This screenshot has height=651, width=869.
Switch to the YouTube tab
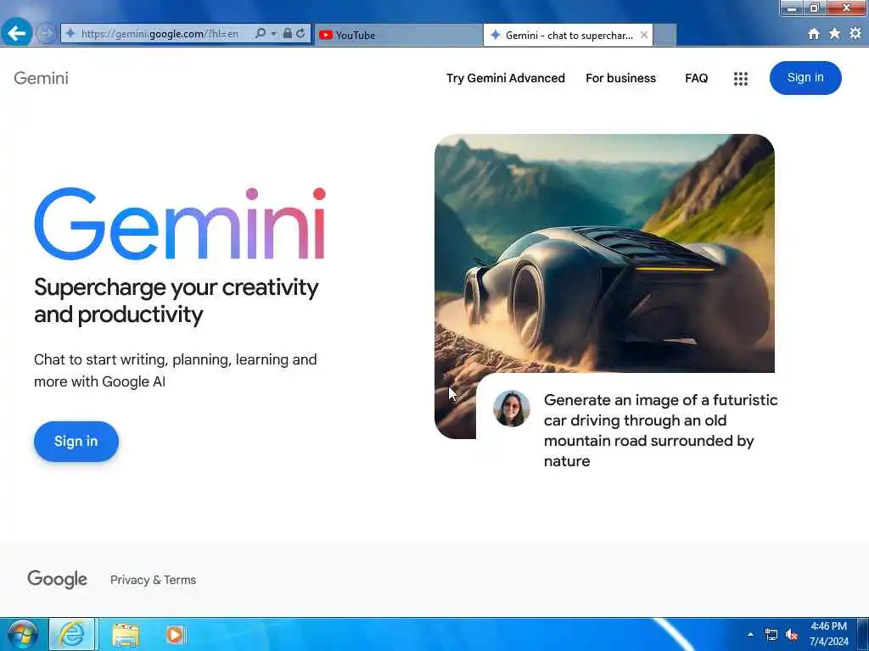pos(398,35)
